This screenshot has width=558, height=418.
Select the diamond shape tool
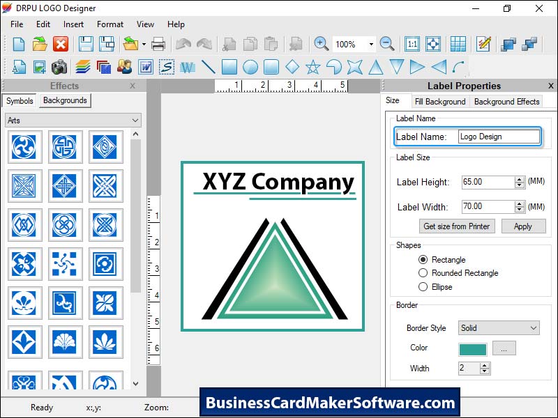pos(292,68)
